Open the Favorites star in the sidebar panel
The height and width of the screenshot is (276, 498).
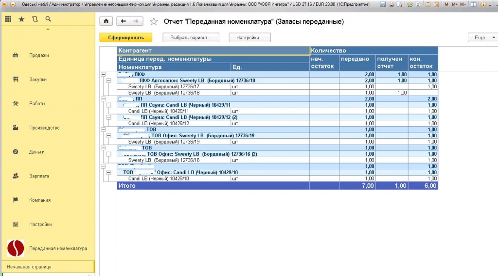tap(21, 19)
